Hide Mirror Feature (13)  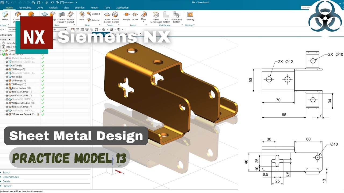click(x=7, y=88)
